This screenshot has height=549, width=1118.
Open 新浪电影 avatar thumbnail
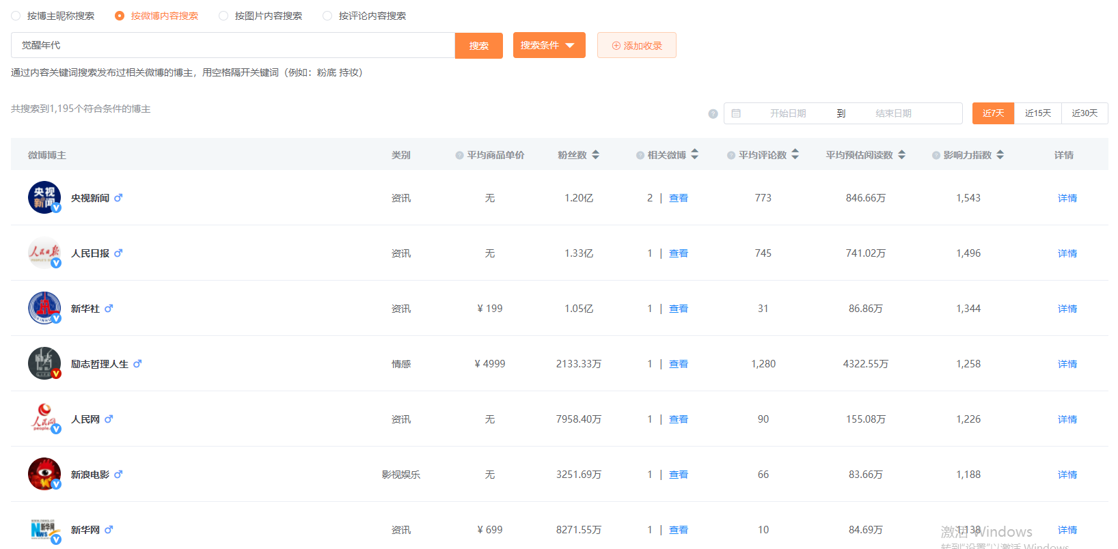[x=44, y=474]
